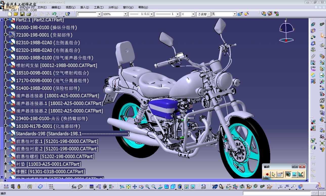Select tree item 前悬挂螺栓 [51202-198-0000.CATPart]

(55, 156)
